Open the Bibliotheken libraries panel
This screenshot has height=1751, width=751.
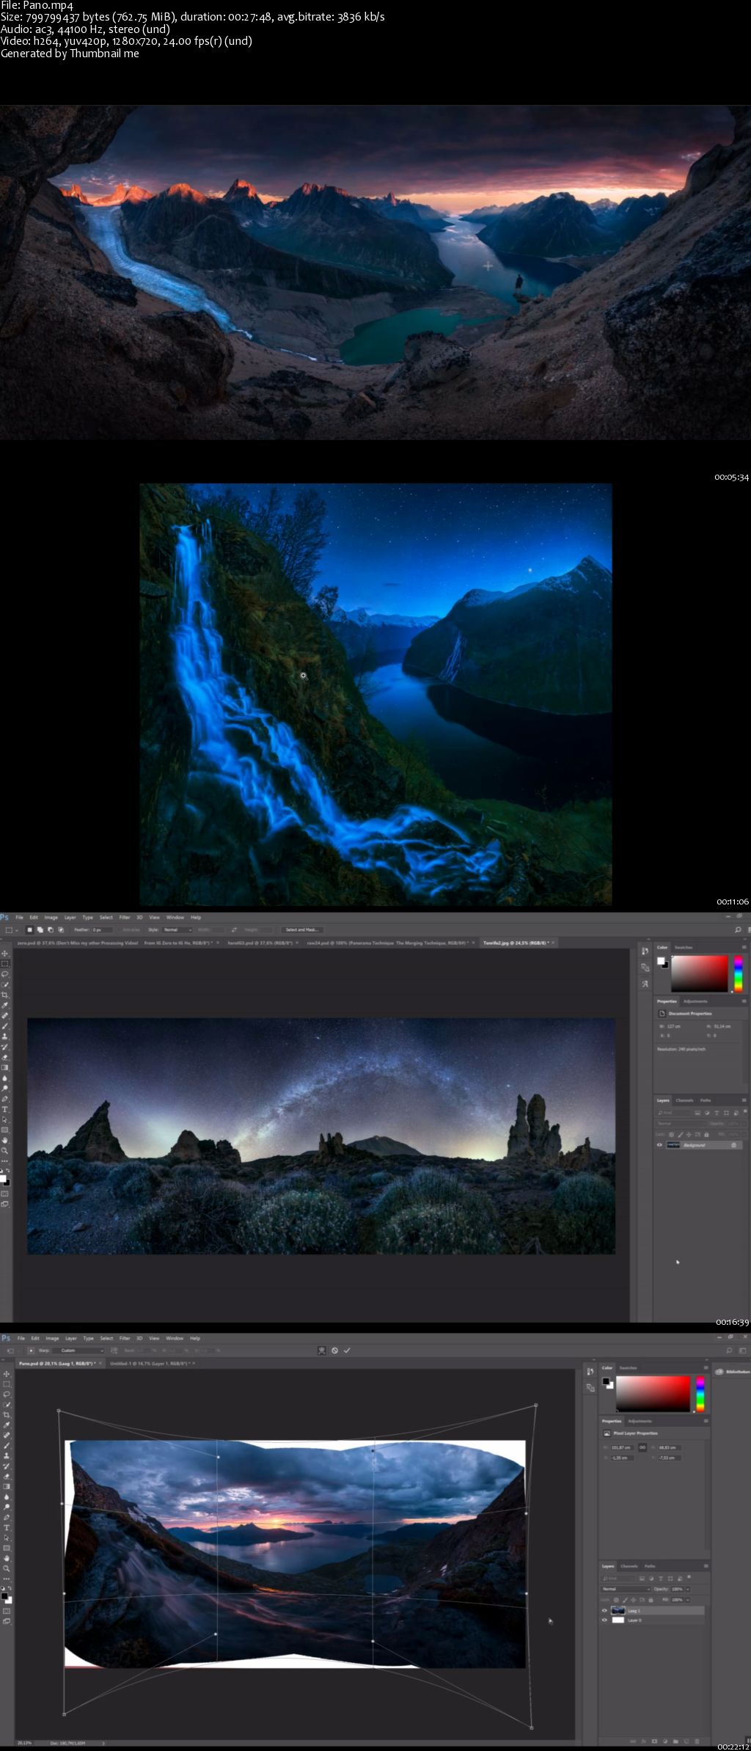pyautogui.click(x=733, y=1371)
